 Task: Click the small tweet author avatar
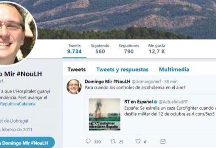[74, 86]
